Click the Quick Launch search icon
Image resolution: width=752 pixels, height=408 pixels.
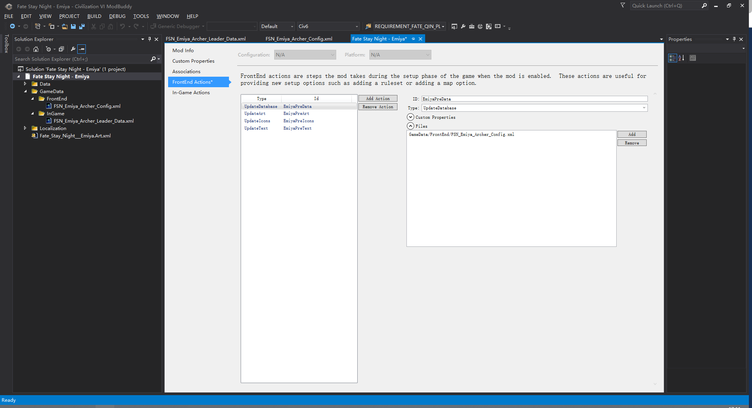(x=704, y=6)
